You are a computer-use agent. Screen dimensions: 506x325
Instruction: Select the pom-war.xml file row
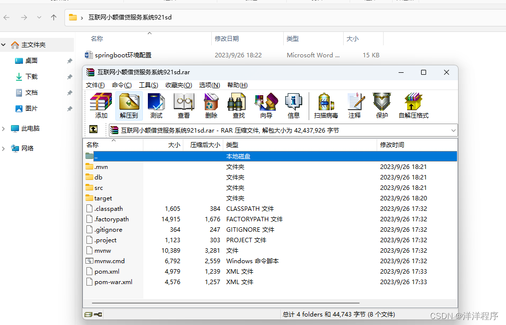(270, 282)
